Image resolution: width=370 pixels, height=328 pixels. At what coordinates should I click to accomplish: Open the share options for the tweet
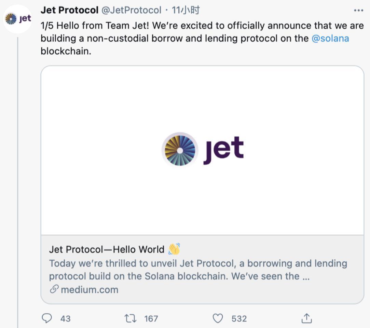click(x=307, y=318)
